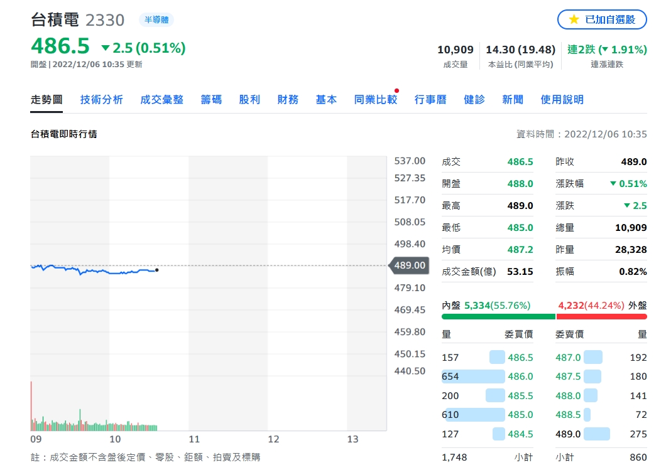
Task: Click the 連2跌 streak indicator
Action: click(607, 50)
